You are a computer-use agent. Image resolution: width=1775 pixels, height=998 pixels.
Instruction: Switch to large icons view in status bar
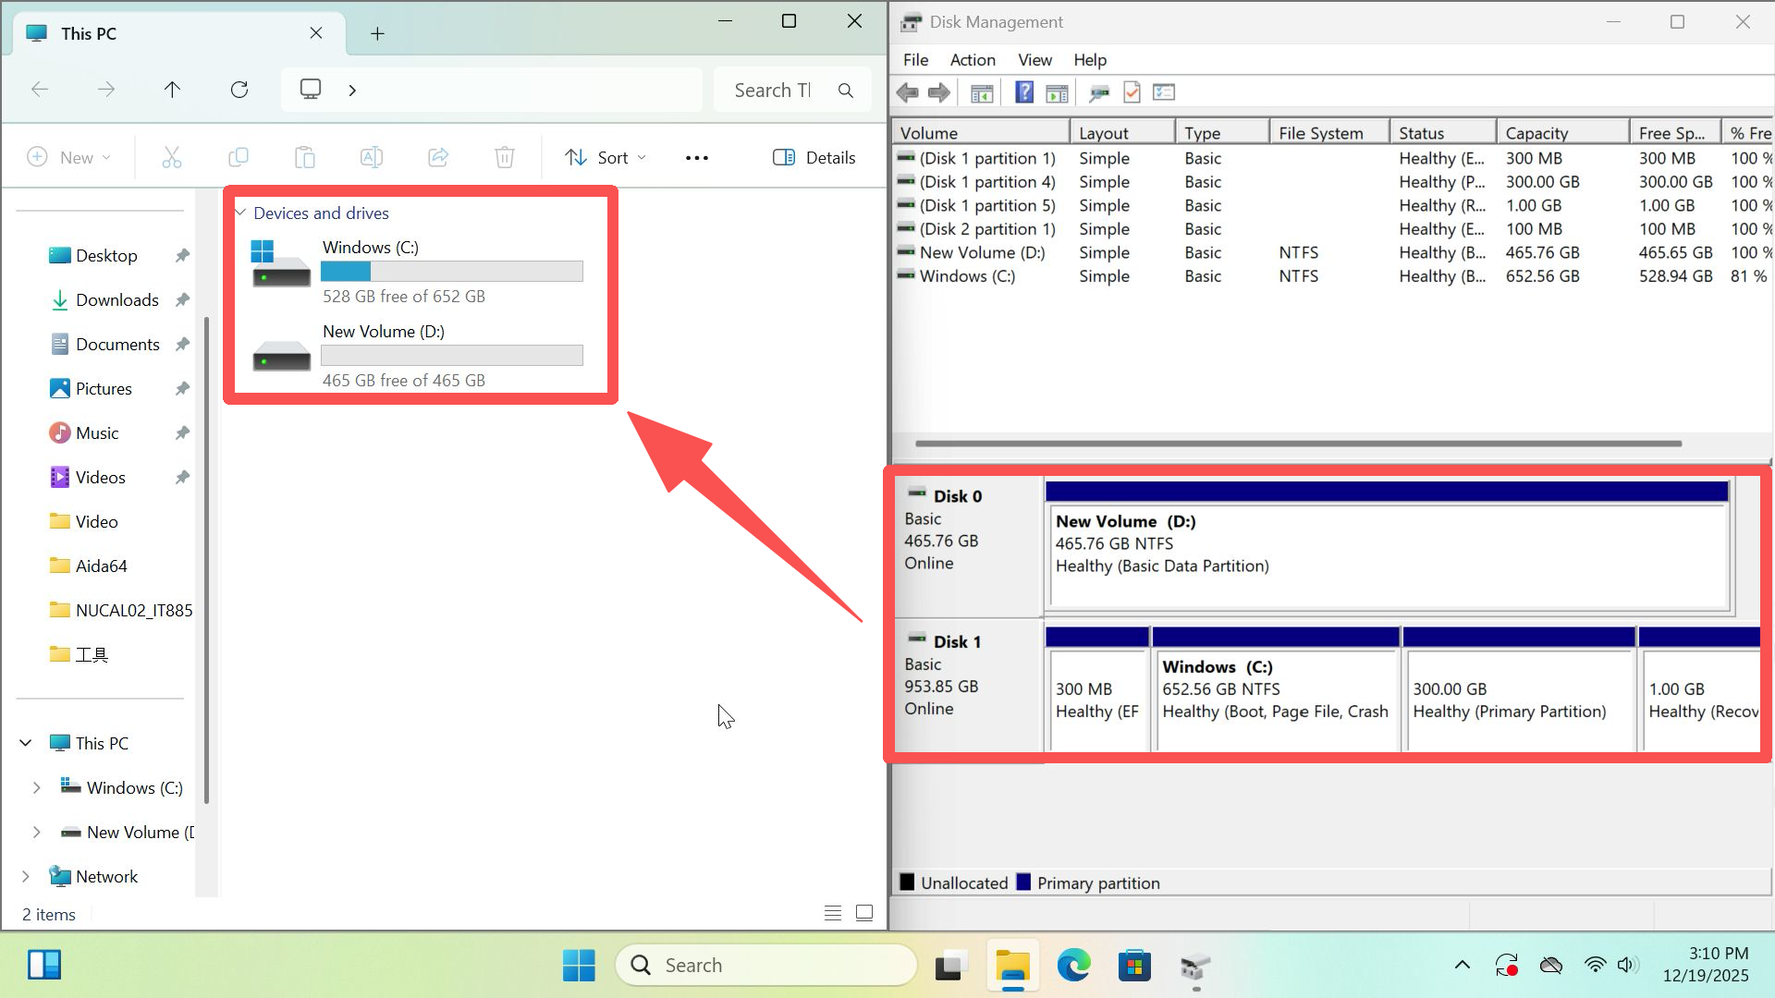click(864, 913)
